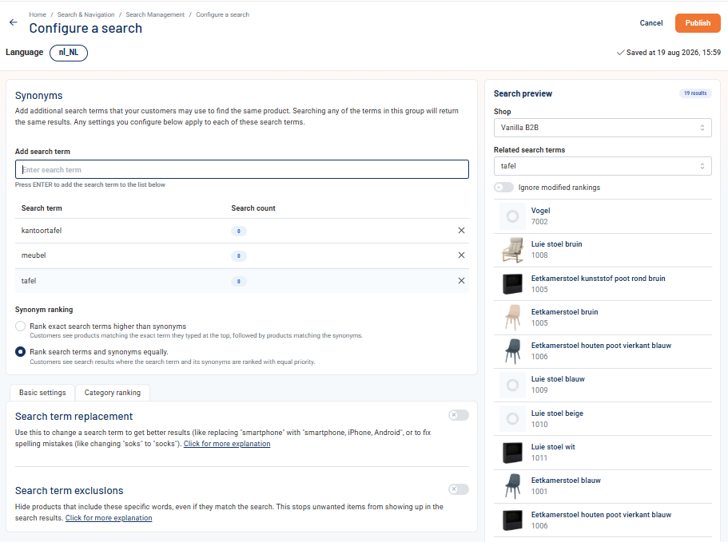Click the Luie stoel bruin thumbnail

tap(512, 250)
